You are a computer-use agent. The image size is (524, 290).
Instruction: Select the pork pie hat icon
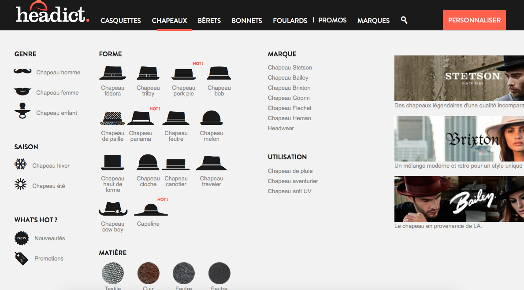(183, 73)
